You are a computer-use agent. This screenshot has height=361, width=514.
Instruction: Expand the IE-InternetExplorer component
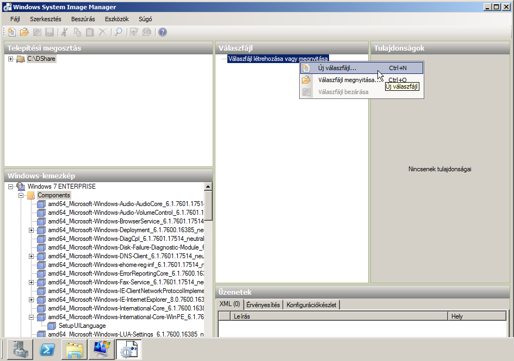(31, 300)
